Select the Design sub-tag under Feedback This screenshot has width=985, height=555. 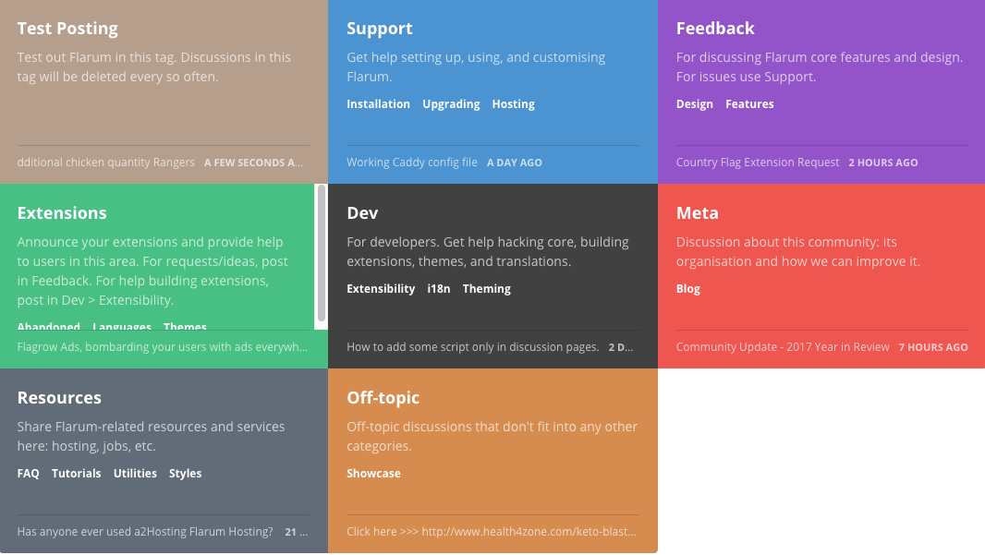[x=694, y=103]
